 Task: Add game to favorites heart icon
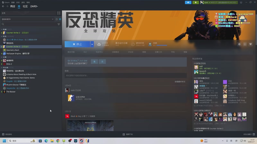coord(251,44)
